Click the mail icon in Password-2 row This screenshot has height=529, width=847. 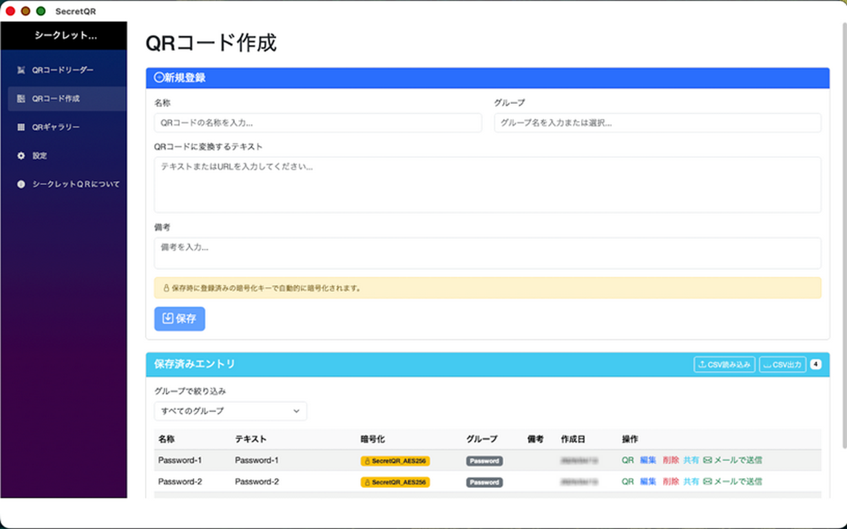pyautogui.click(x=707, y=481)
